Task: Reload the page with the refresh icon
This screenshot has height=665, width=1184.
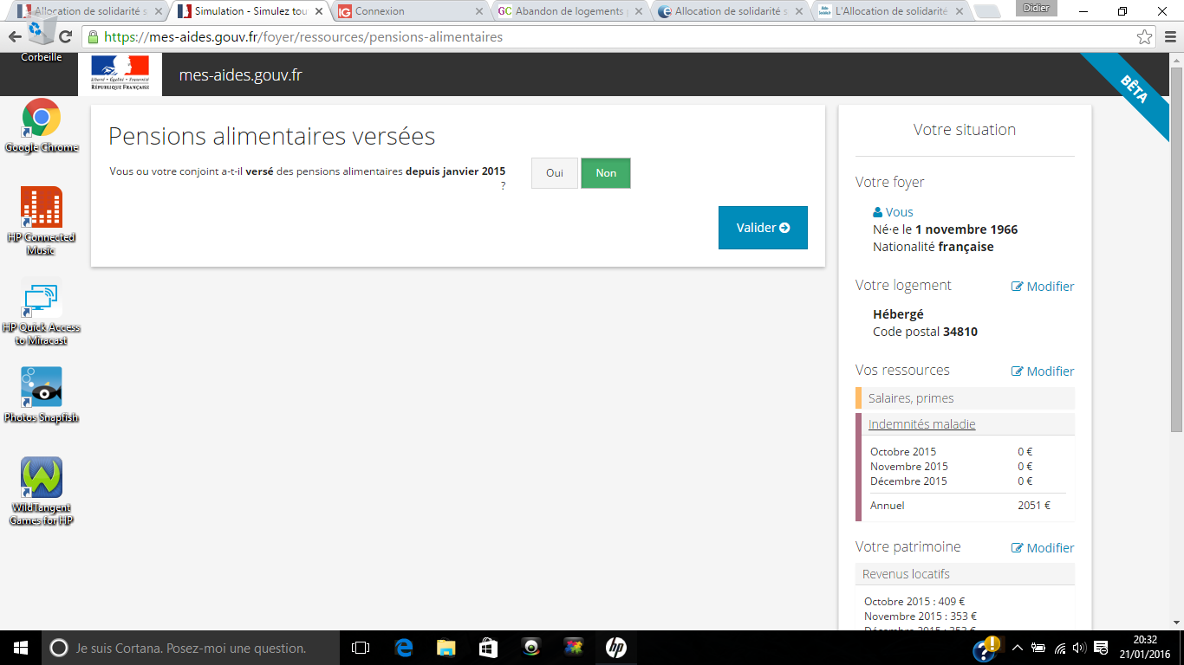Action: point(65,37)
